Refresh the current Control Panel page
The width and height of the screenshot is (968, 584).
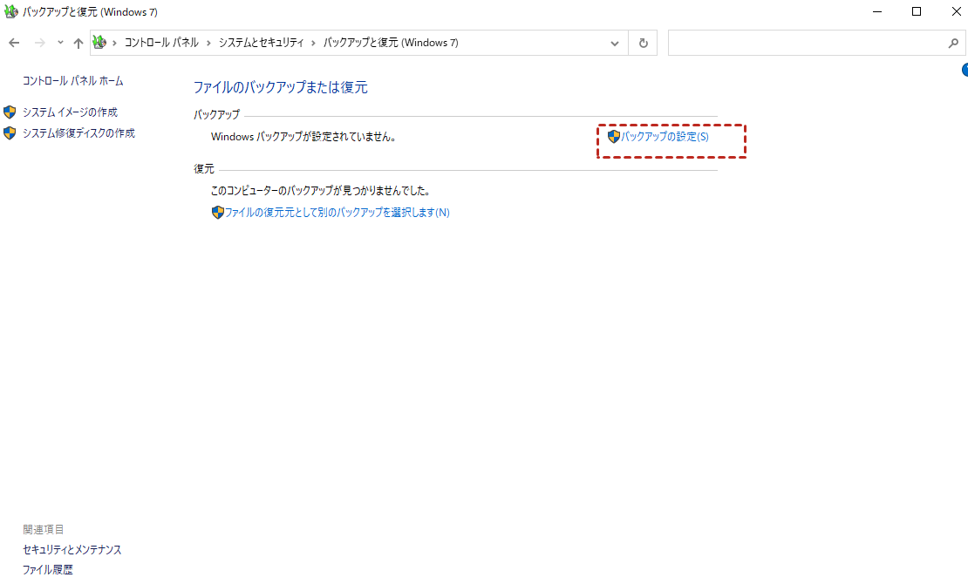[x=644, y=44]
